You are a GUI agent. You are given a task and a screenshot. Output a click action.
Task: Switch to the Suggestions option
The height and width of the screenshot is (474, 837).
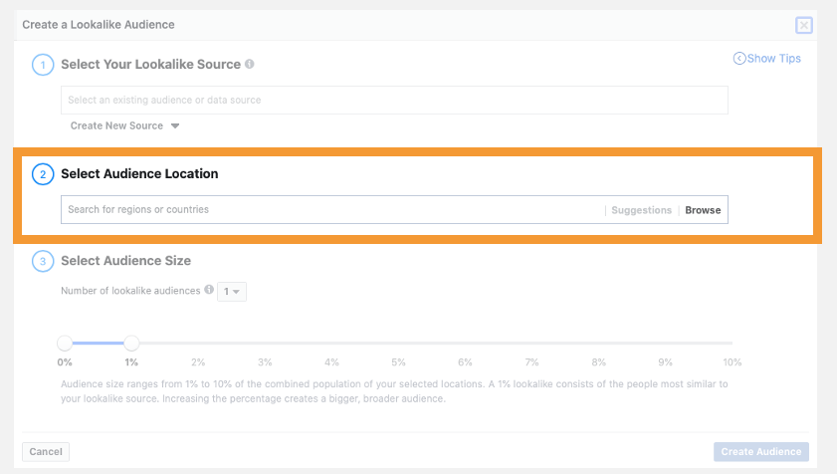coord(641,210)
